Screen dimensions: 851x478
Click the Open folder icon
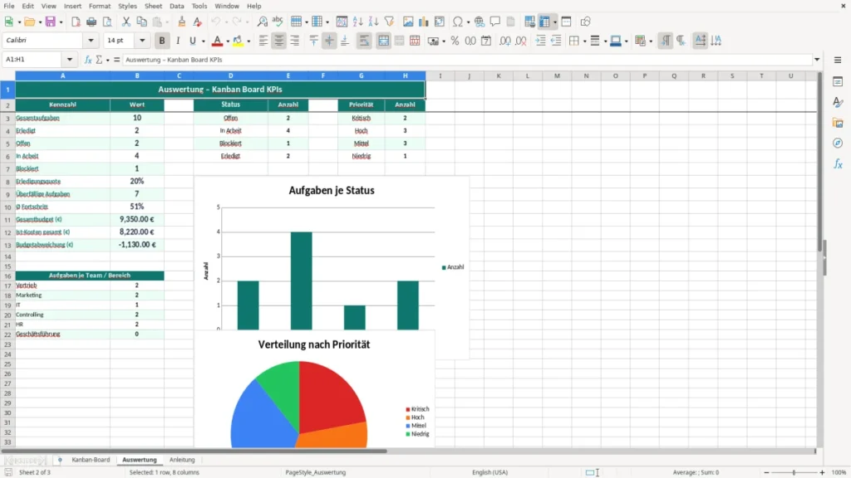(29, 22)
